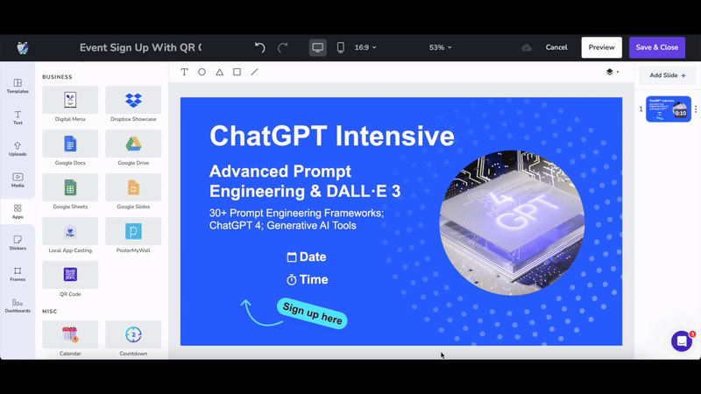701x394 pixels.
Task: Open the 53% zoom level dropdown
Action: pos(441,47)
